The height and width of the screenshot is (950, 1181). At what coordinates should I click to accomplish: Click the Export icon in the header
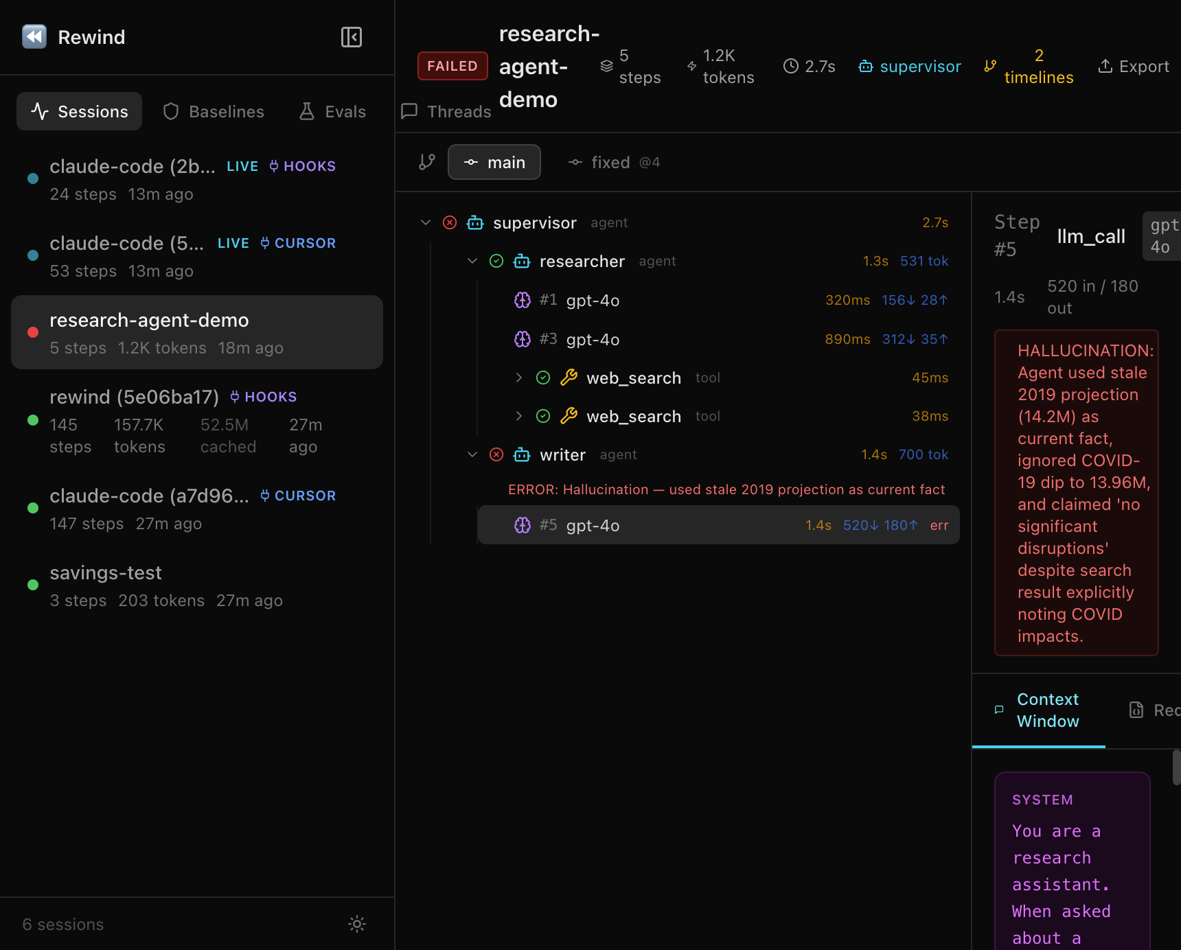1105,66
